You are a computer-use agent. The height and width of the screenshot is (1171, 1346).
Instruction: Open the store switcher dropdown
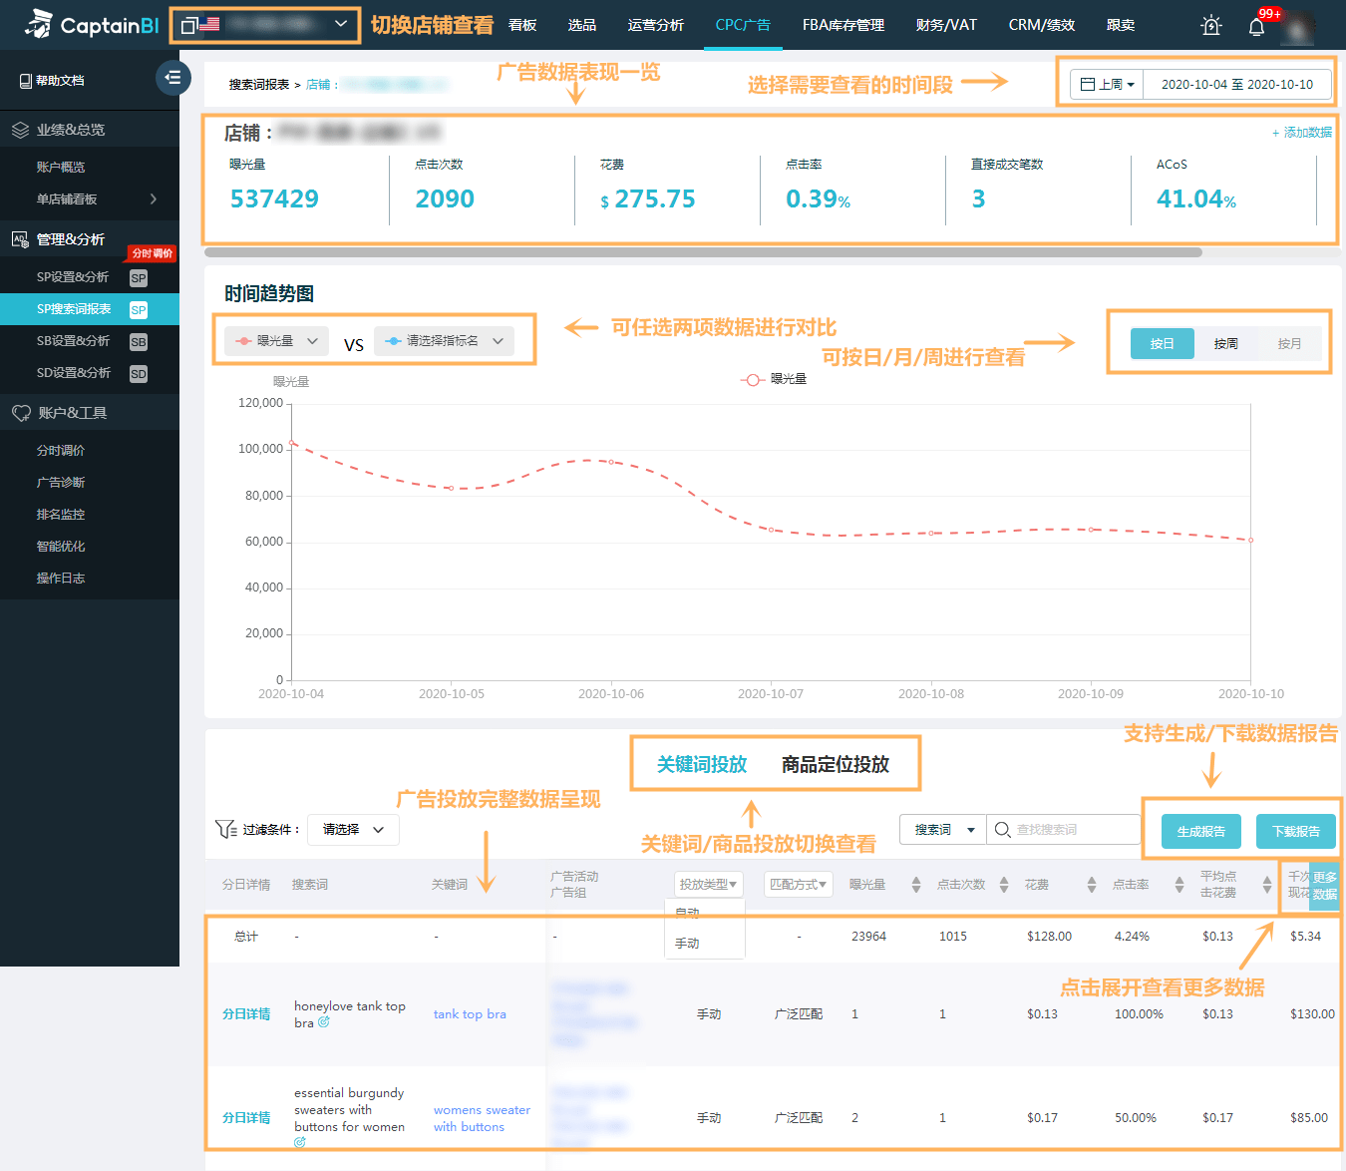[265, 24]
